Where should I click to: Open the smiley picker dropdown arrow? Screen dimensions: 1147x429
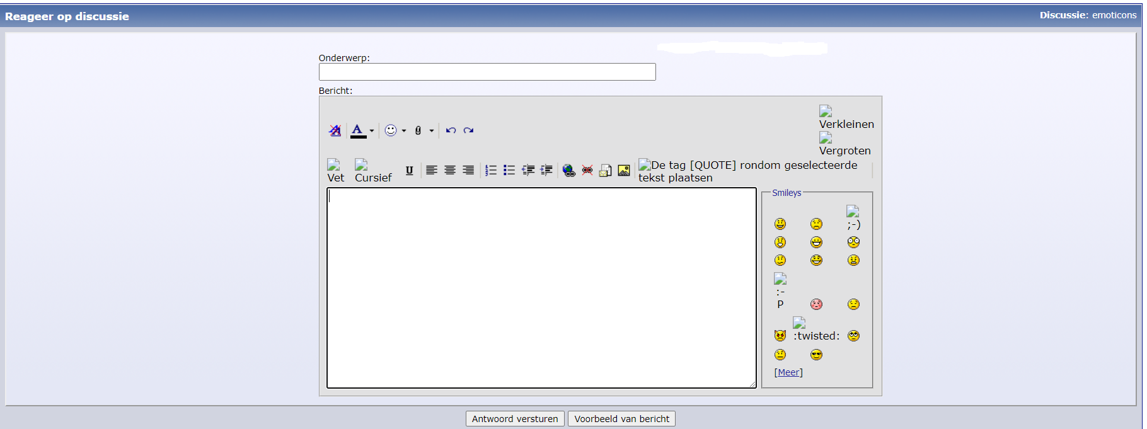(404, 131)
